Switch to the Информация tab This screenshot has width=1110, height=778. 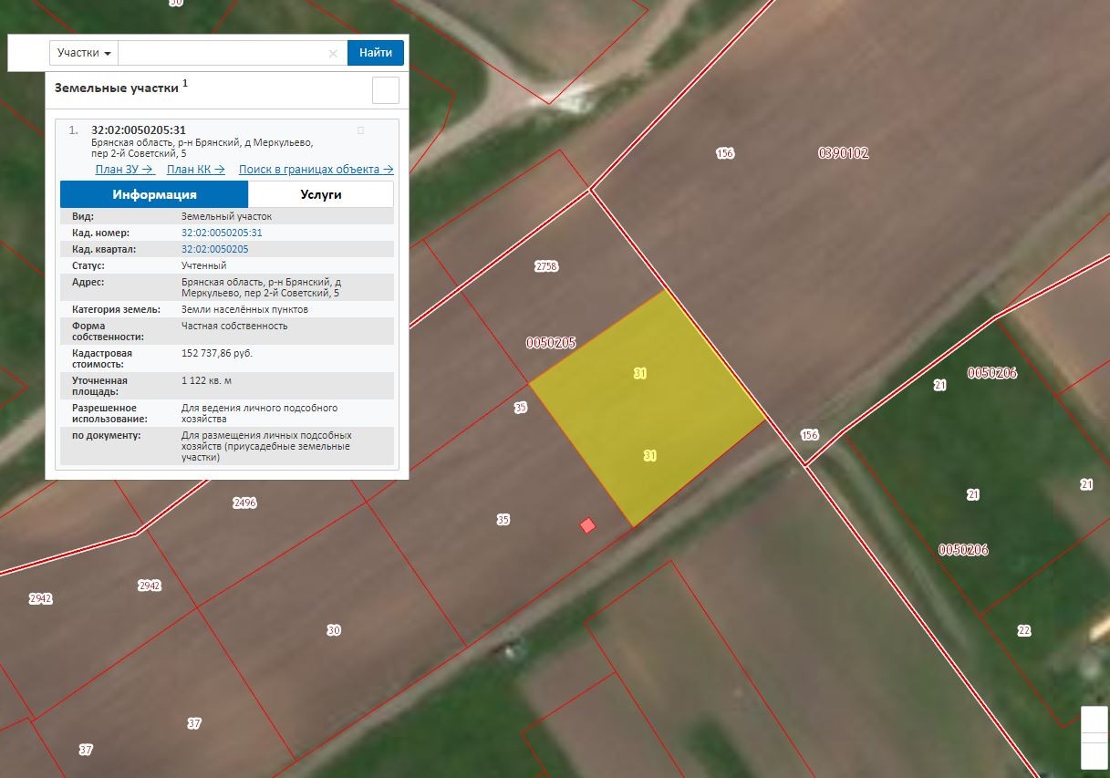coord(154,194)
